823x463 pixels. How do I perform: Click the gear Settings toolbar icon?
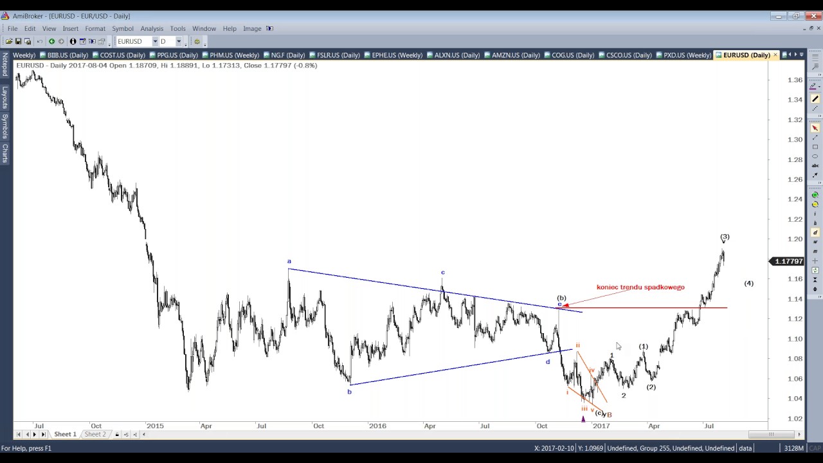[197, 41]
